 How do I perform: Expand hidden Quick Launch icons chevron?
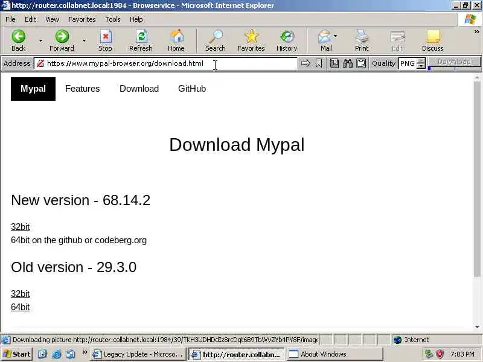point(85,352)
